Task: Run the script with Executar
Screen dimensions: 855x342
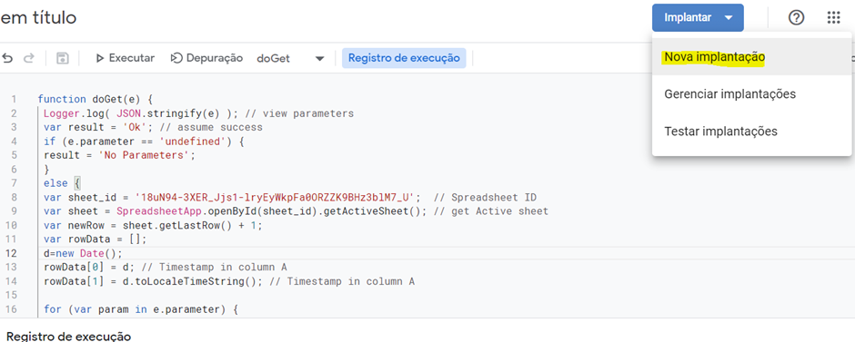Action: pyautogui.click(x=125, y=58)
